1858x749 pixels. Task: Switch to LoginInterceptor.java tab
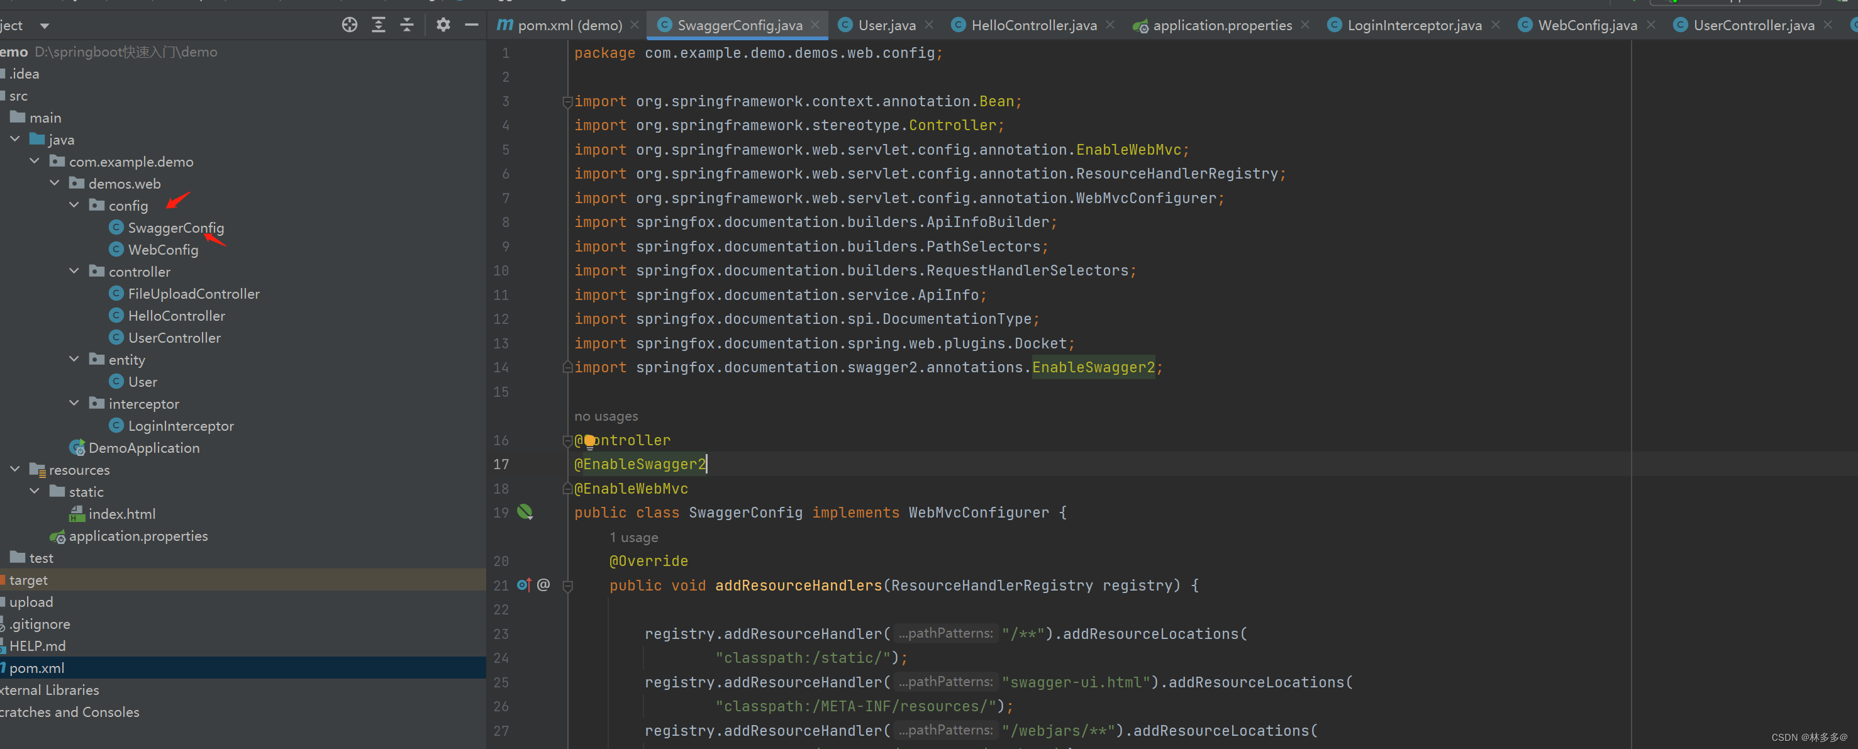pyautogui.click(x=1415, y=25)
